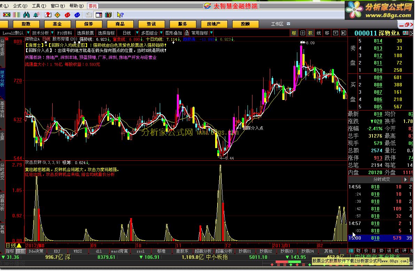415x271 pixels.
Task: Open the binoculars search tool
Action: (26, 15)
